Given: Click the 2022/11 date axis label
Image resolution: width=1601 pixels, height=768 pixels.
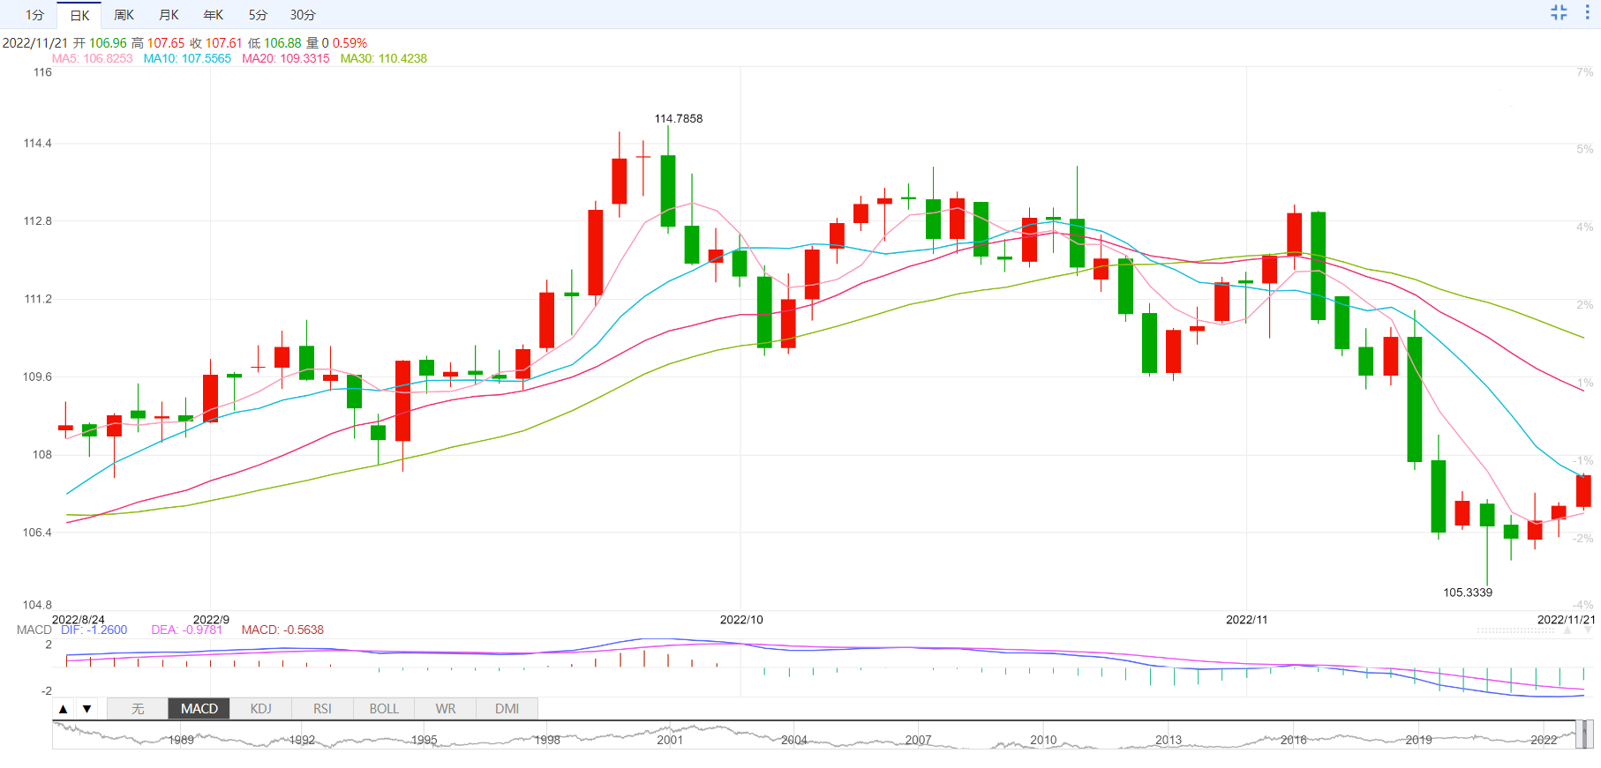Looking at the screenshot, I should point(1247,620).
